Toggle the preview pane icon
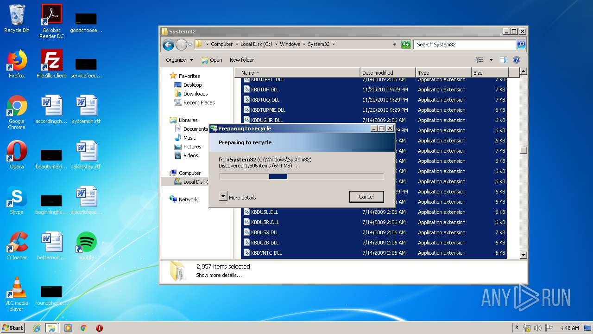This screenshot has width=593, height=334. [504, 60]
